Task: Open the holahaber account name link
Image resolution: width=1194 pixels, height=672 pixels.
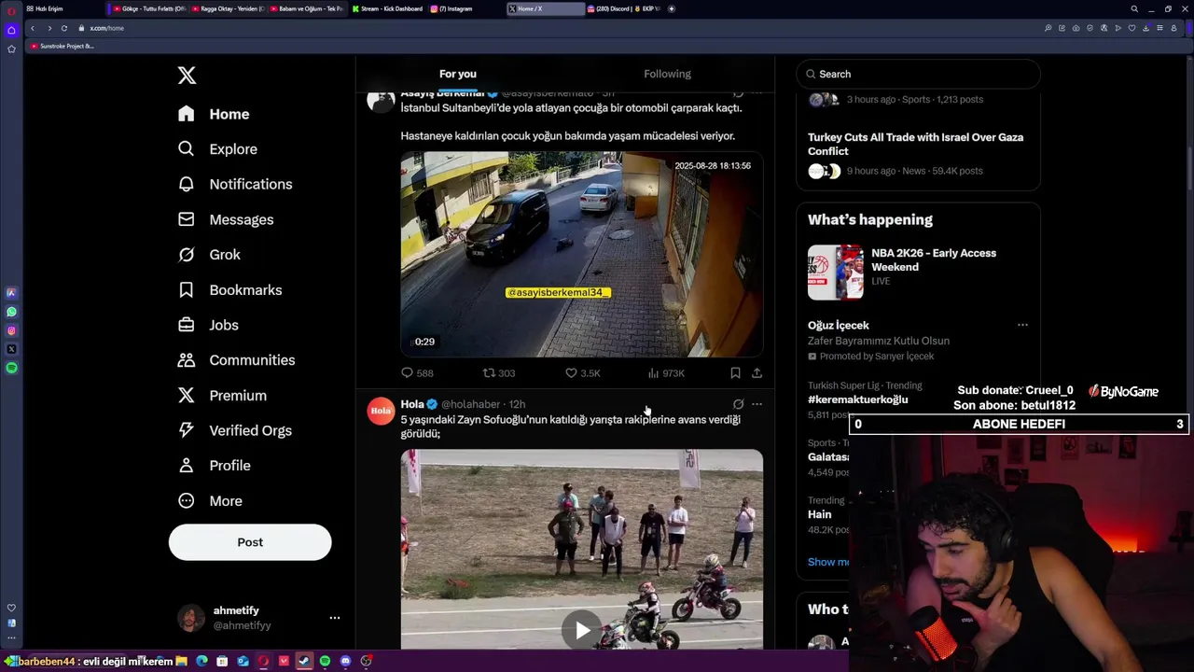Action: (x=470, y=404)
